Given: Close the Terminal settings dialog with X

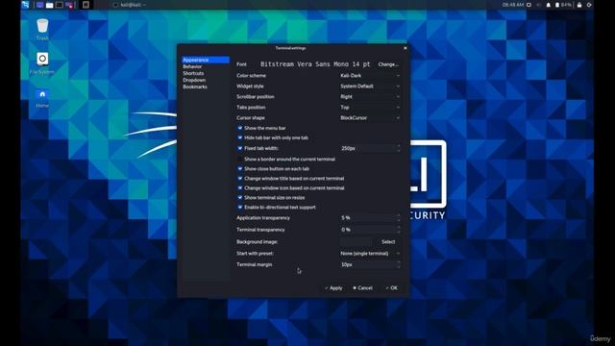Looking at the screenshot, I should (406, 48).
